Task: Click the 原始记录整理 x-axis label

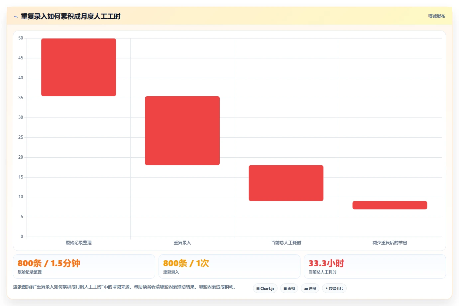Action: [78, 243]
